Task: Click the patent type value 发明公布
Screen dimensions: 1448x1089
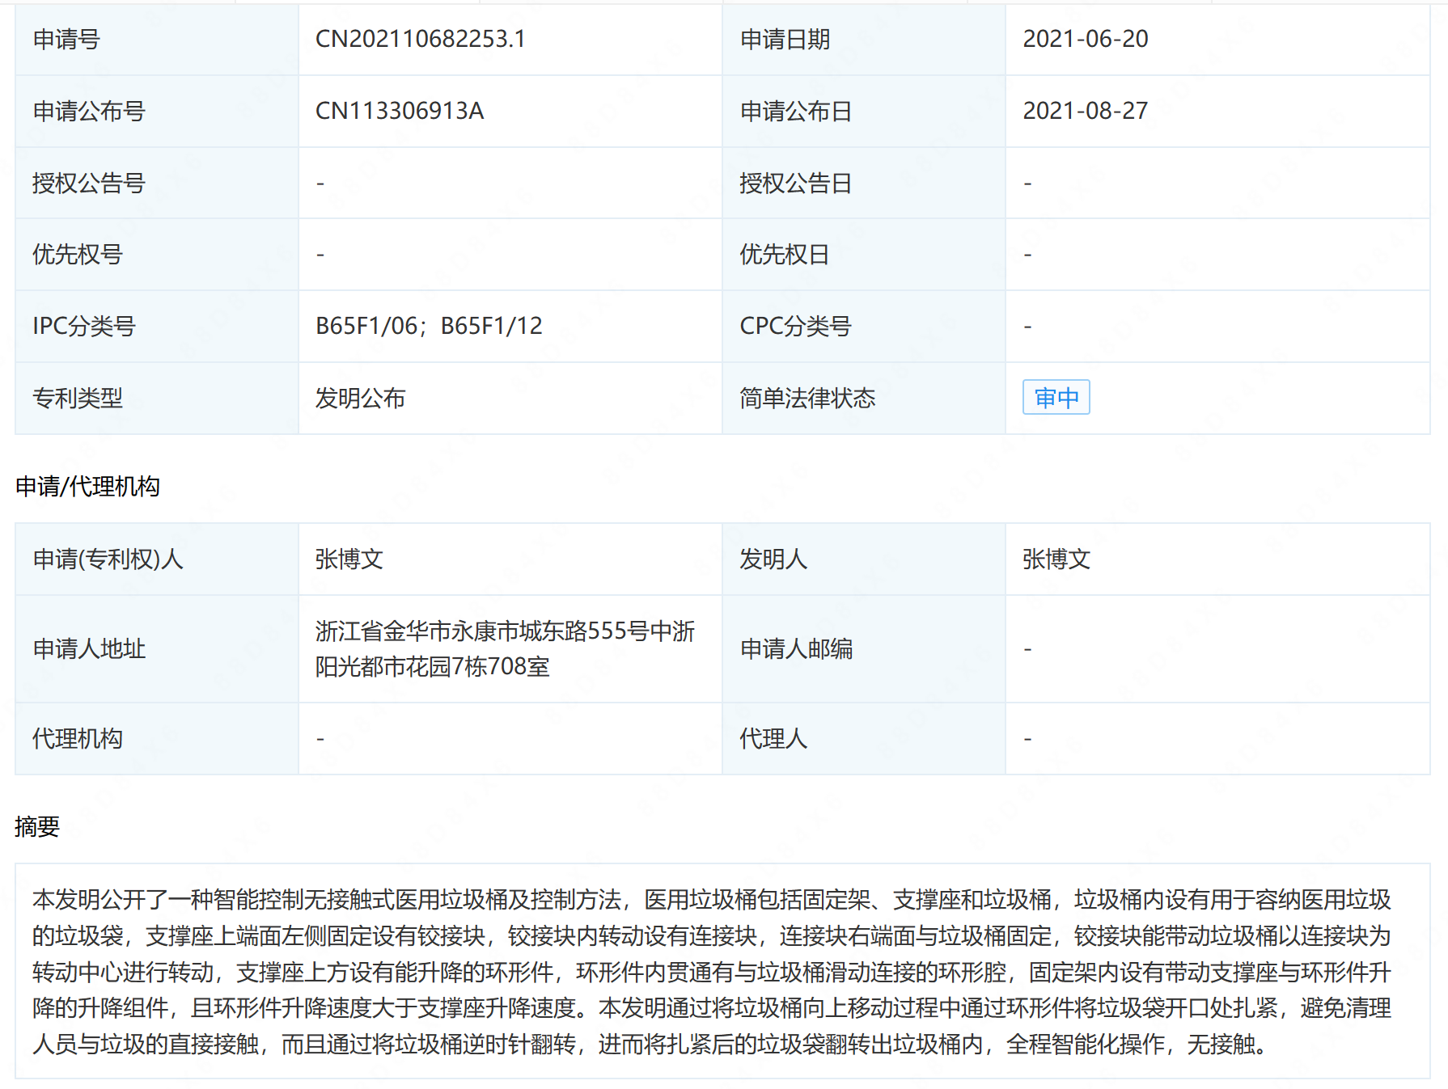Action: point(360,398)
